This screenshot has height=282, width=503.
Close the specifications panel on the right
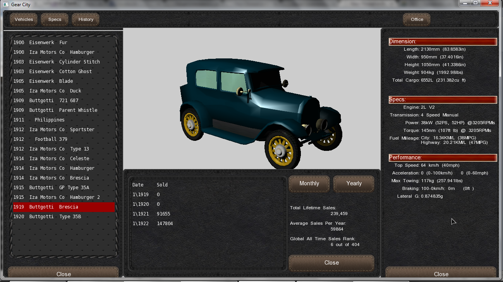[441, 273]
